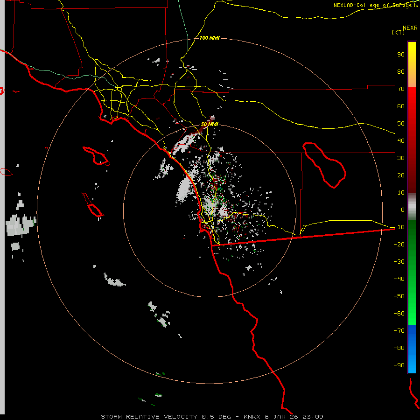This screenshot has height=420, width=420.
Task: Click the "KNKX" station identifier
Action: pos(252,417)
